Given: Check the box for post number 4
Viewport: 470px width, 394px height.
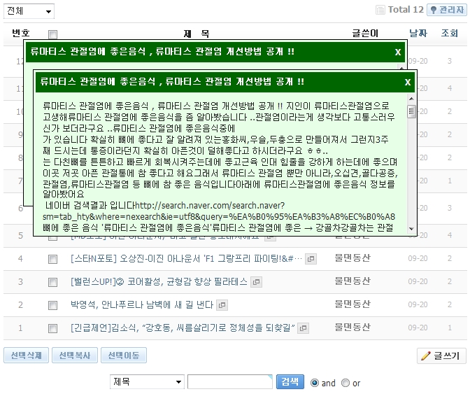Looking at the screenshot, I should coord(52,260).
